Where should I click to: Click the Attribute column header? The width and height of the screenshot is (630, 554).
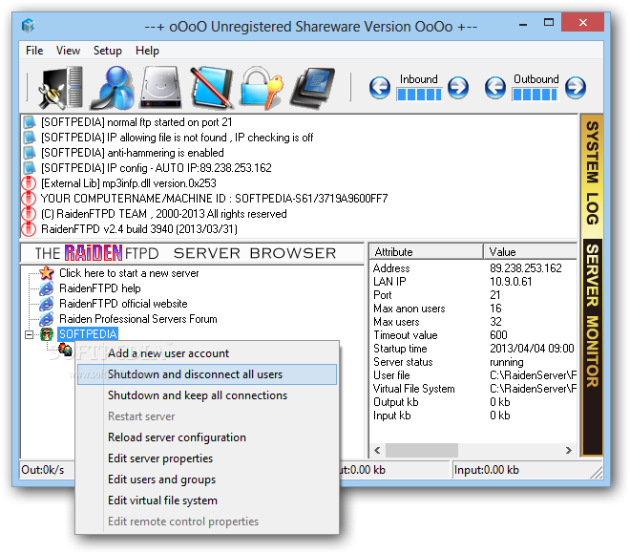(x=426, y=252)
